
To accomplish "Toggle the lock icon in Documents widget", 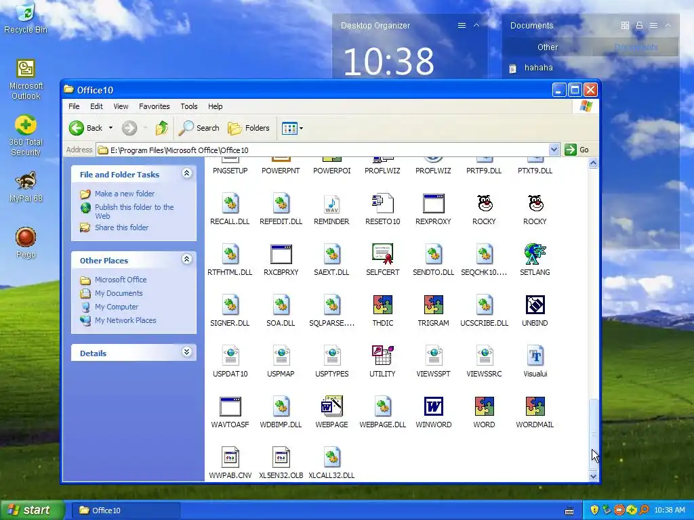I will point(639,25).
